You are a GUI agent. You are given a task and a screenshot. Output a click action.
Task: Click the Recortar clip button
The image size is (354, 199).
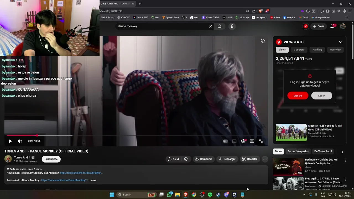pyautogui.click(x=249, y=159)
